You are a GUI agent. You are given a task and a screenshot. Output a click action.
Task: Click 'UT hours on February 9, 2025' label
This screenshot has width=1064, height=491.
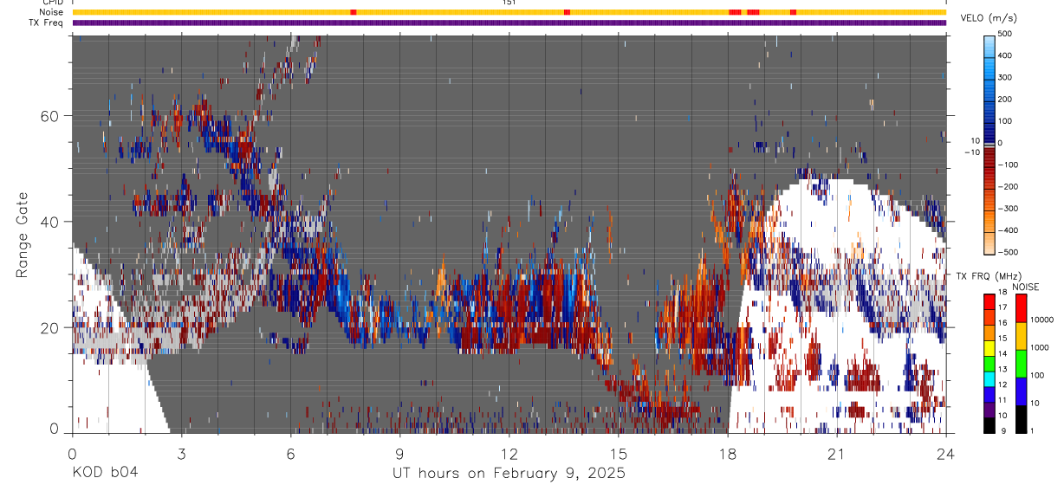point(509,474)
